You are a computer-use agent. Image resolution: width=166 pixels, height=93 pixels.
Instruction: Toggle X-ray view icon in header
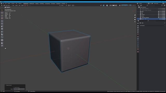110,5
